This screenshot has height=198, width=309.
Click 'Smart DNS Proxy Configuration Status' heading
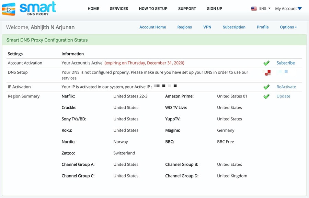tap(47, 40)
